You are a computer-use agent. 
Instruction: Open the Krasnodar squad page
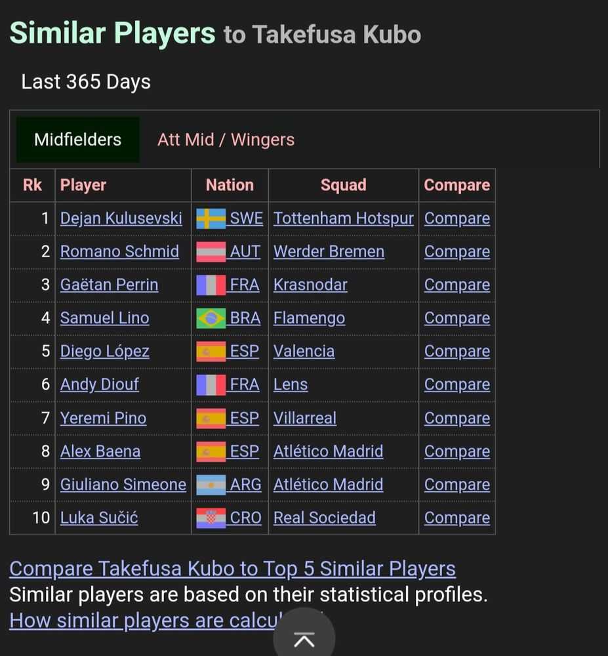(x=309, y=285)
